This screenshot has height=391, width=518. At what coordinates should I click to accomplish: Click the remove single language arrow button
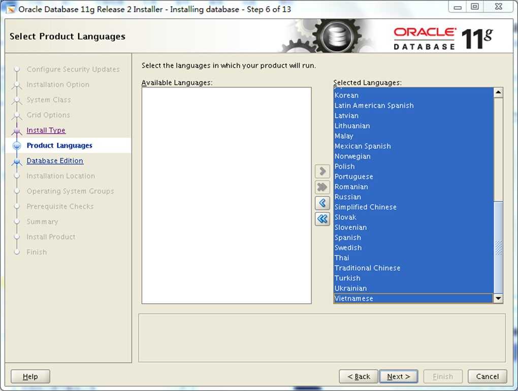pos(322,203)
